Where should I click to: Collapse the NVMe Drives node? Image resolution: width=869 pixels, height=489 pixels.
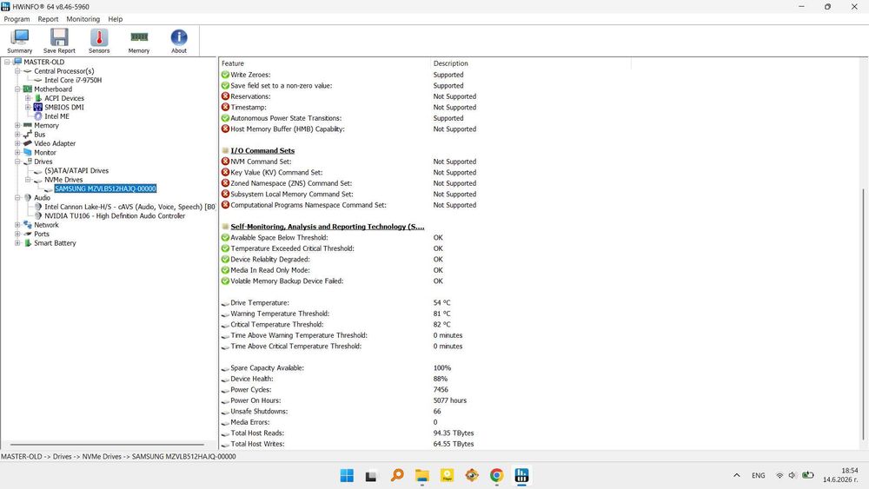tap(28, 180)
